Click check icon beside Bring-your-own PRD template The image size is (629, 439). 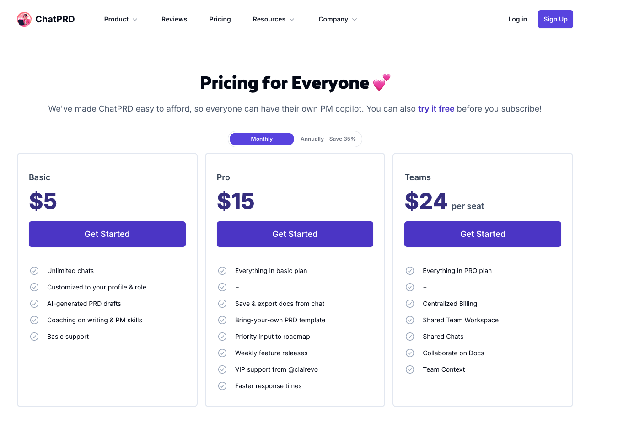point(222,320)
